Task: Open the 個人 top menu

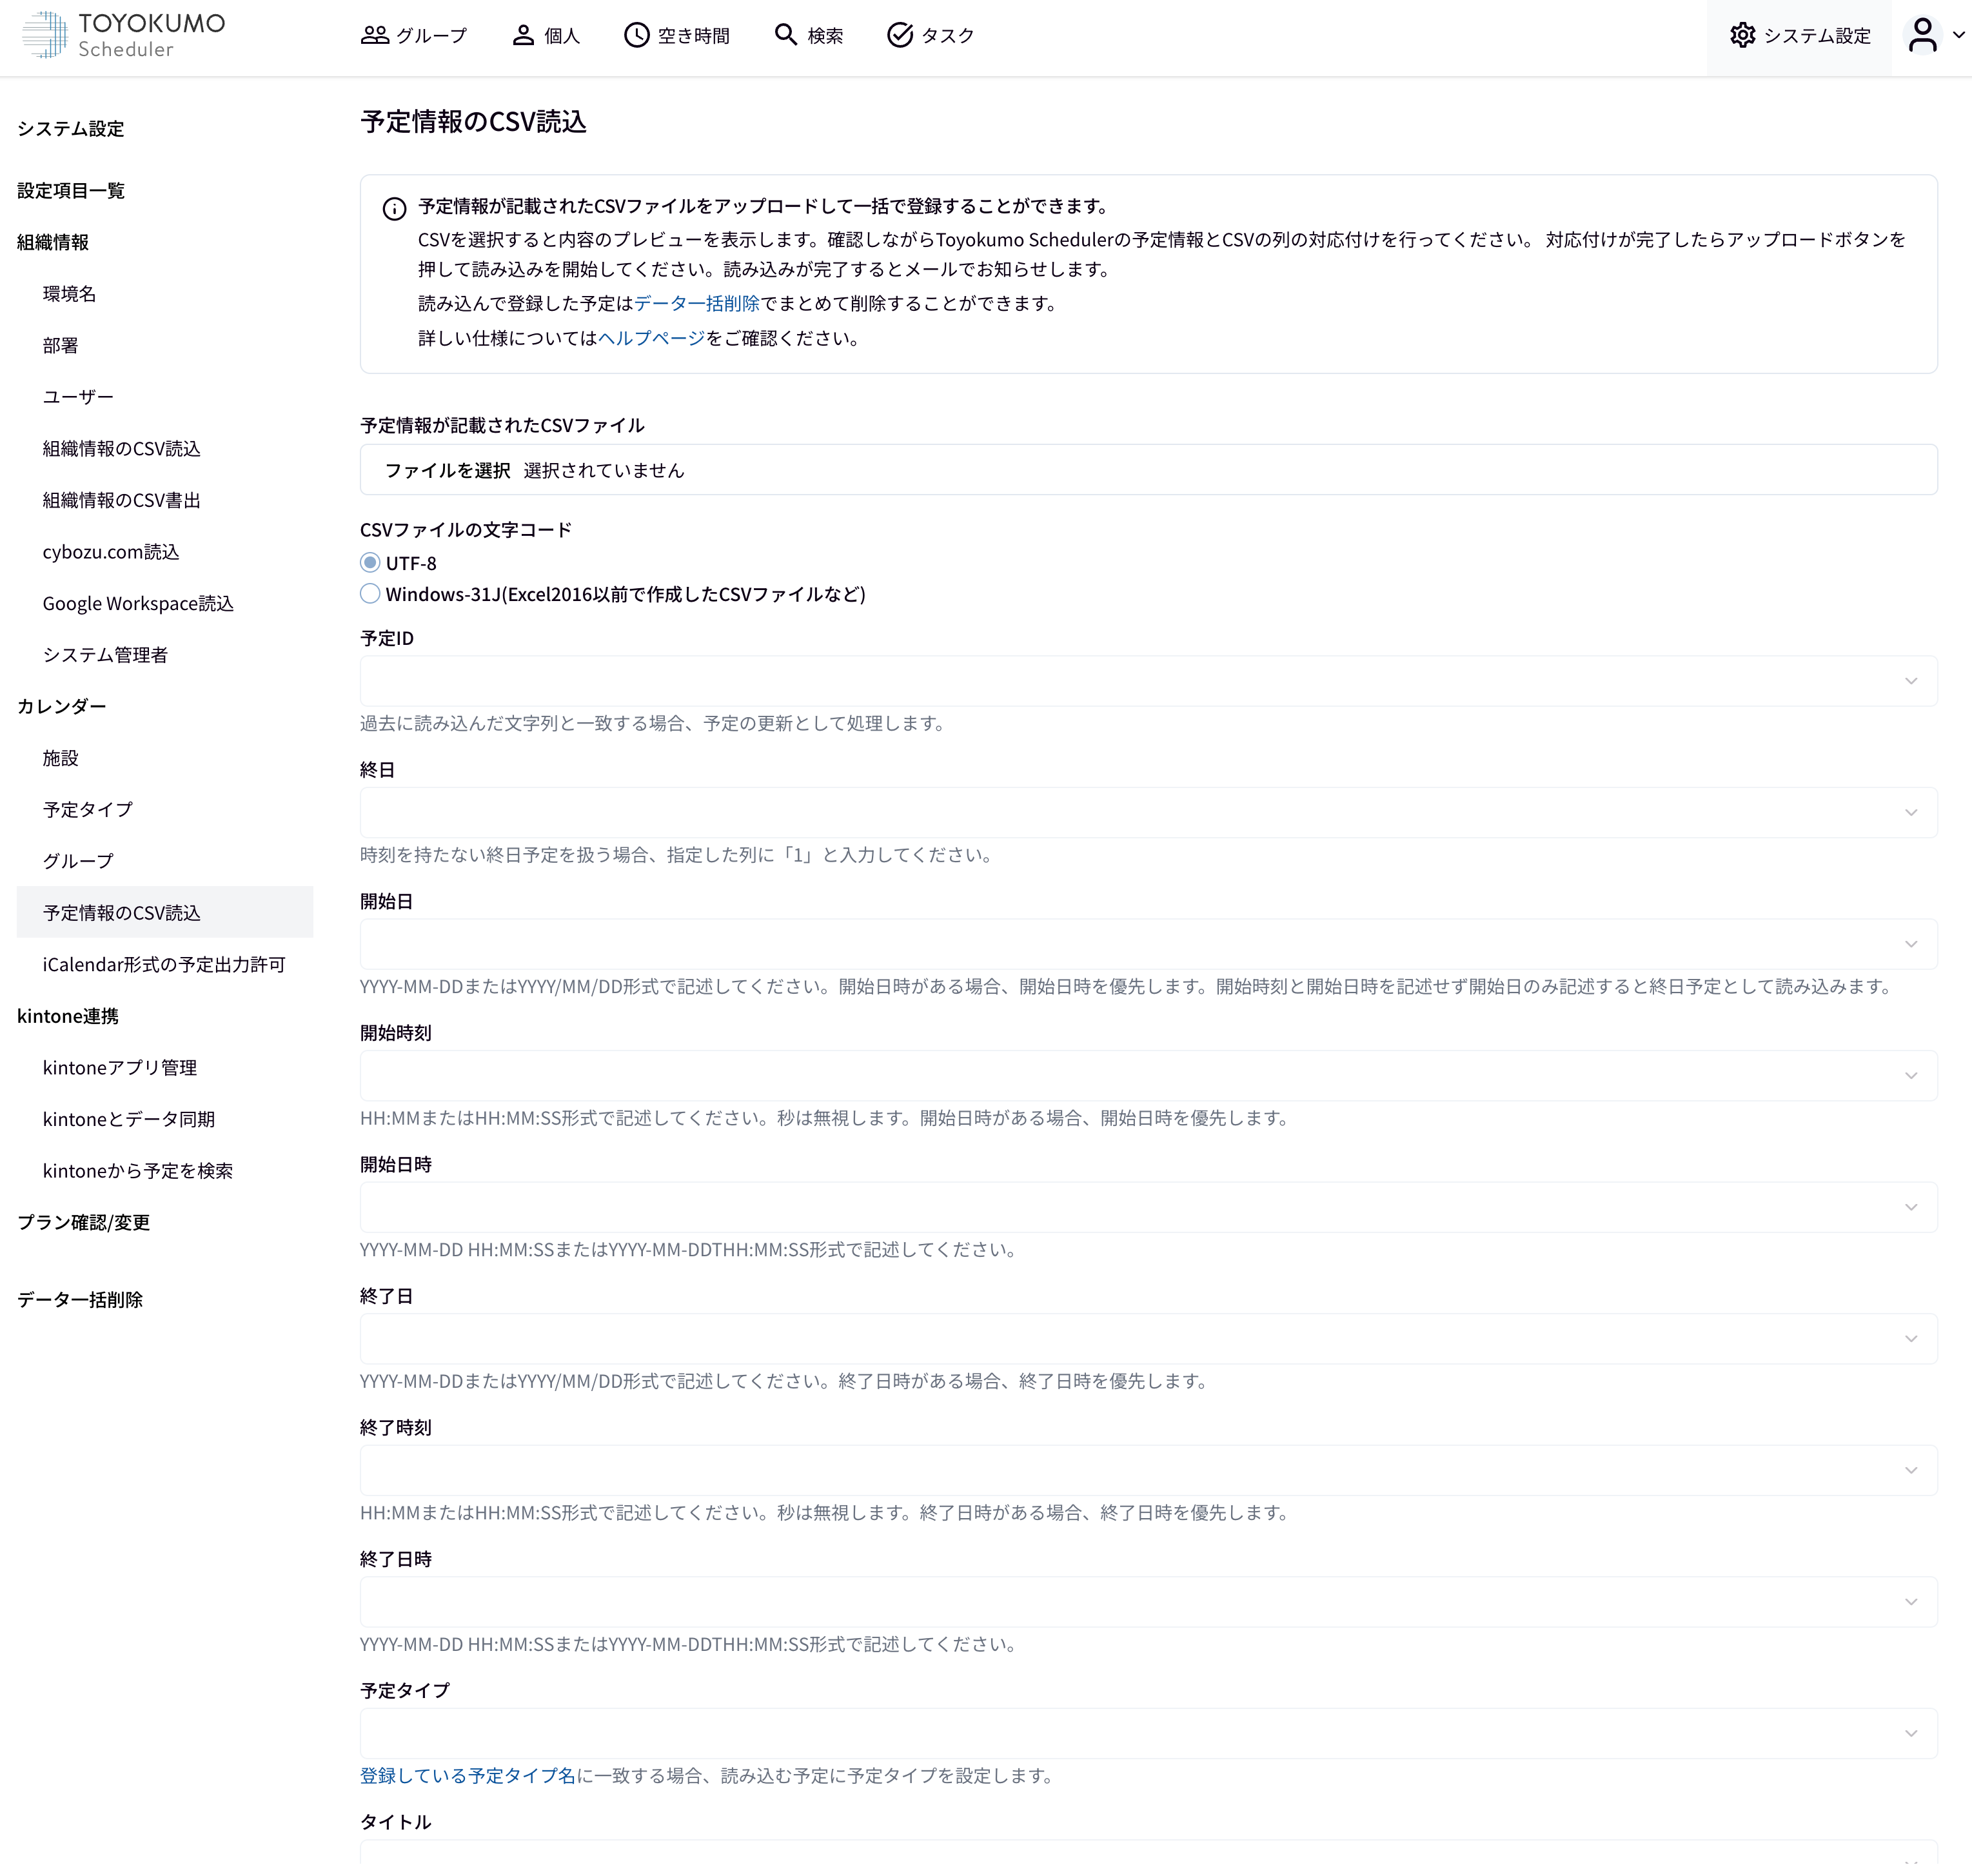Action: tap(546, 35)
